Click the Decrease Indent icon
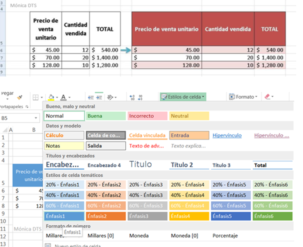The width and height of the screenshot is (303, 247). click(91, 97)
